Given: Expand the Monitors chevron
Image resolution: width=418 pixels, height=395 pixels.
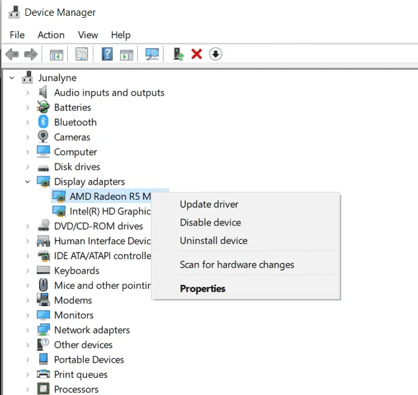Looking at the screenshot, I should click(x=28, y=315).
